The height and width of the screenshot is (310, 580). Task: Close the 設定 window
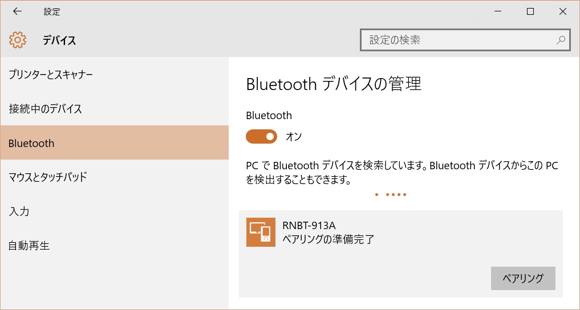563,11
